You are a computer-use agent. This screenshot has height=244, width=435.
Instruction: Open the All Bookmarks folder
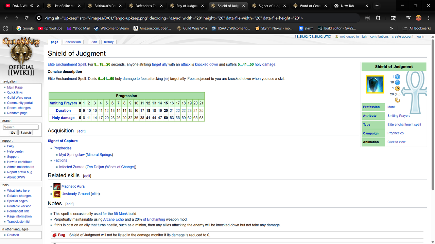[x=417, y=28]
